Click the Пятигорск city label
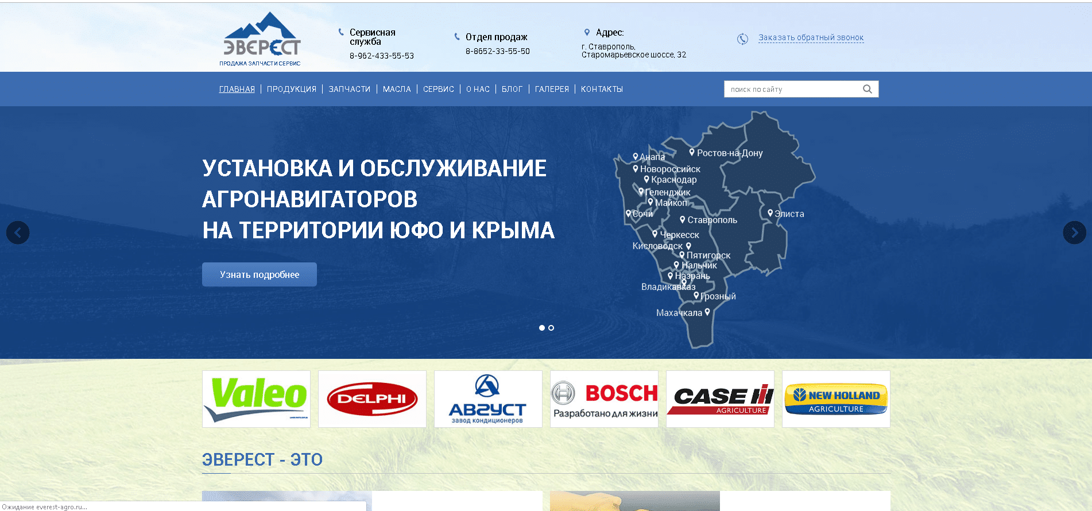The width and height of the screenshot is (1092, 511). click(x=708, y=255)
